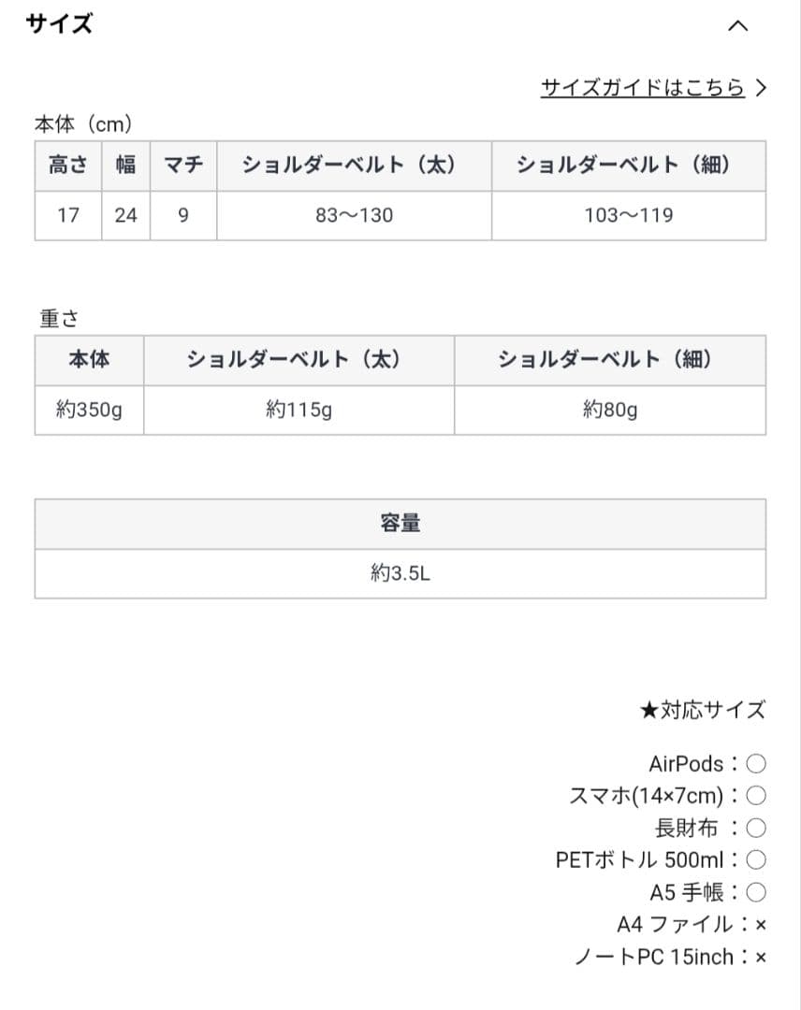Open the サイズガイドはこちら link
The height and width of the screenshot is (1010, 801).
click(x=642, y=88)
